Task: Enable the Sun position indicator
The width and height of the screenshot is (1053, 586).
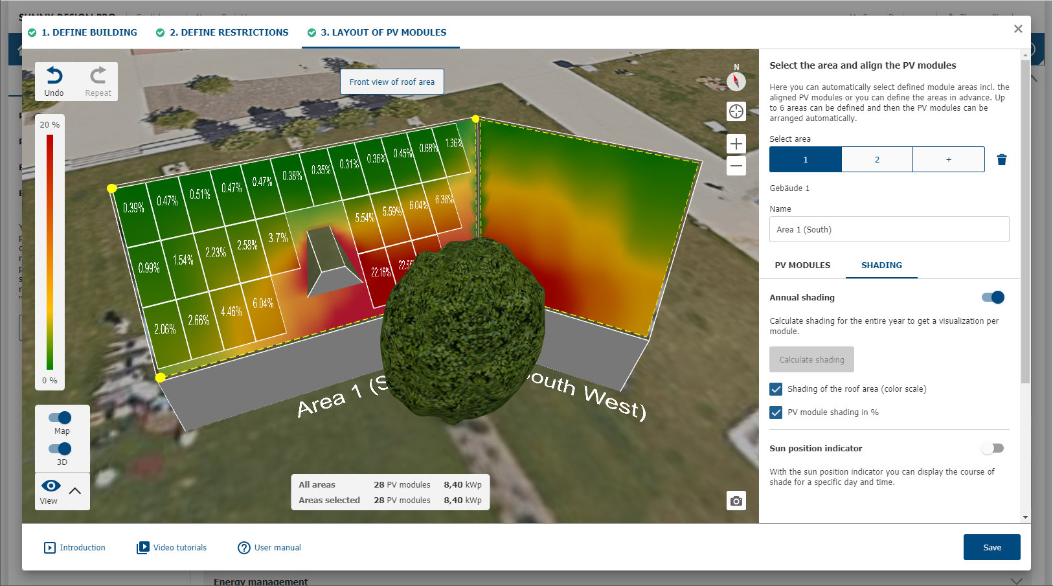Action: click(x=992, y=448)
